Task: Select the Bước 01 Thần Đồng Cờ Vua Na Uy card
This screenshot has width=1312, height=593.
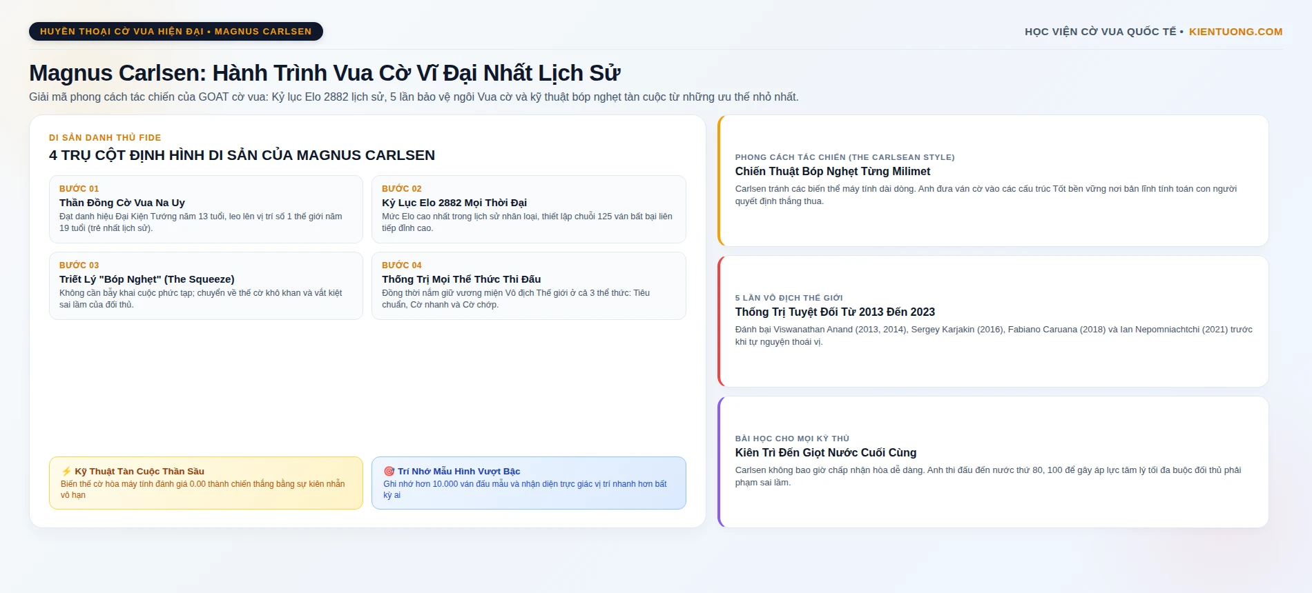Action: point(206,209)
